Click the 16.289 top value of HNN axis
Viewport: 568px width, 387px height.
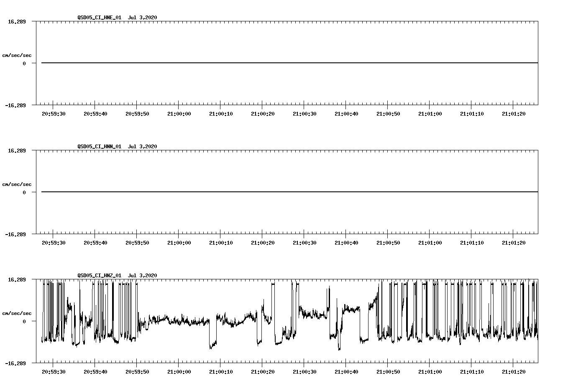click(x=17, y=151)
